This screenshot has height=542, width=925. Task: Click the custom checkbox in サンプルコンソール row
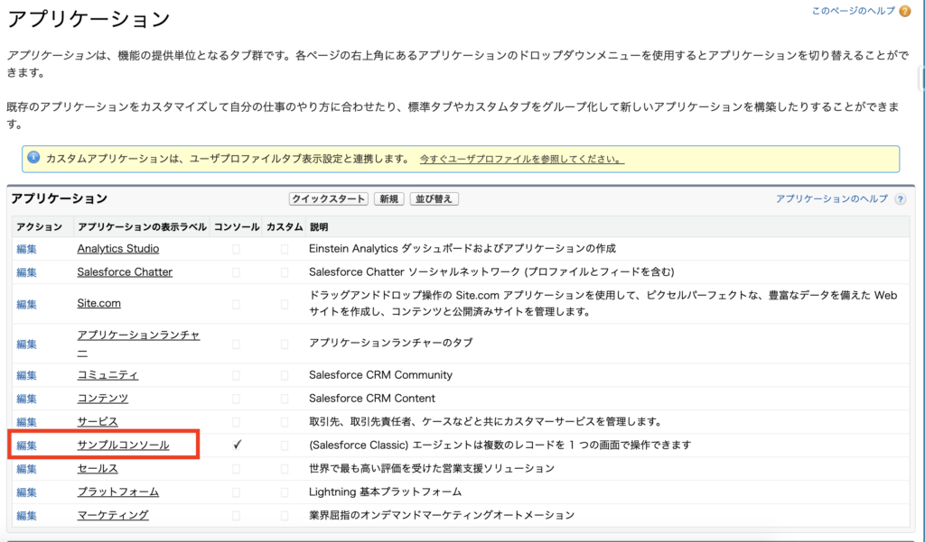coord(285,446)
